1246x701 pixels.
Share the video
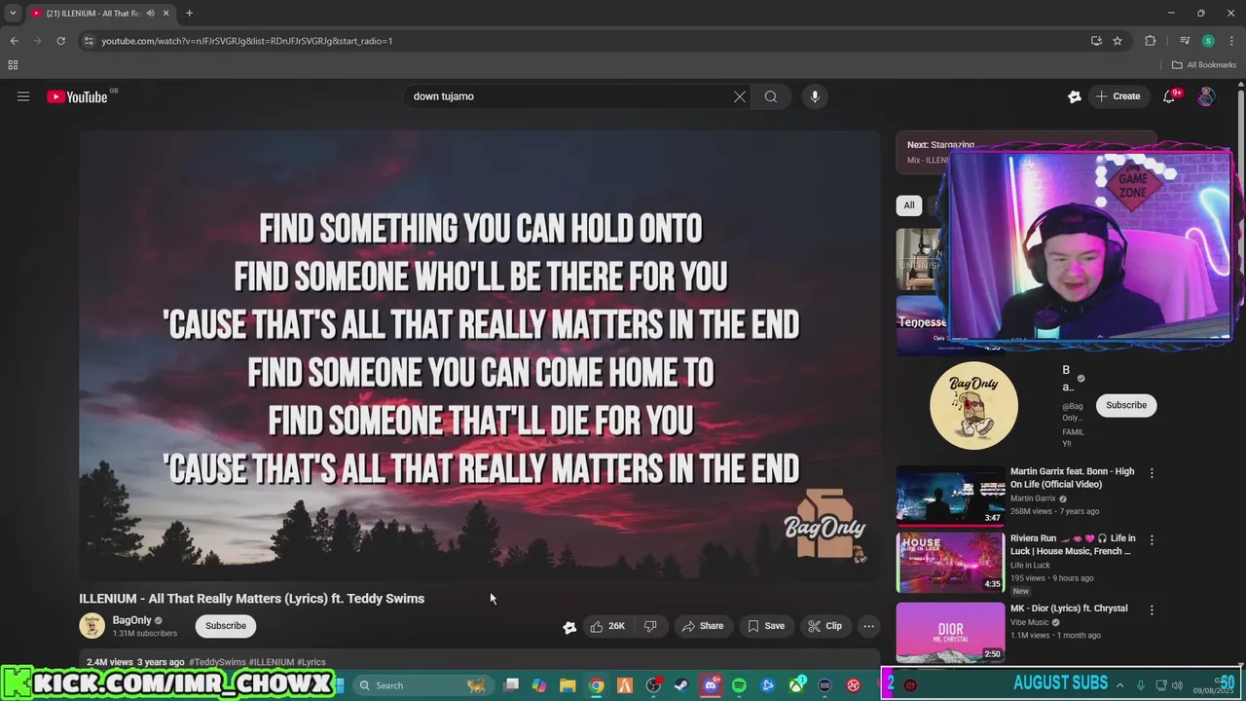coord(703,626)
